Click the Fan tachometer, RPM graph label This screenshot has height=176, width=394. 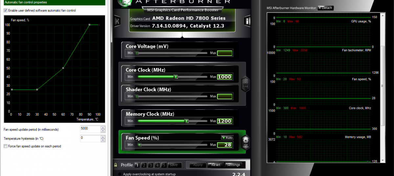click(357, 50)
